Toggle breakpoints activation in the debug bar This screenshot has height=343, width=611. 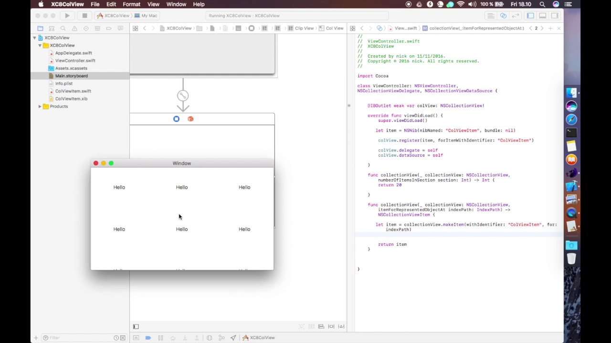[148, 338]
